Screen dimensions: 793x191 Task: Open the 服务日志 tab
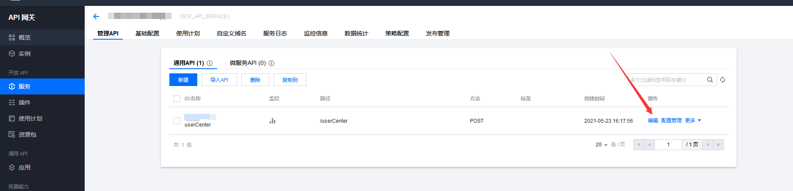(x=275, y=33)
